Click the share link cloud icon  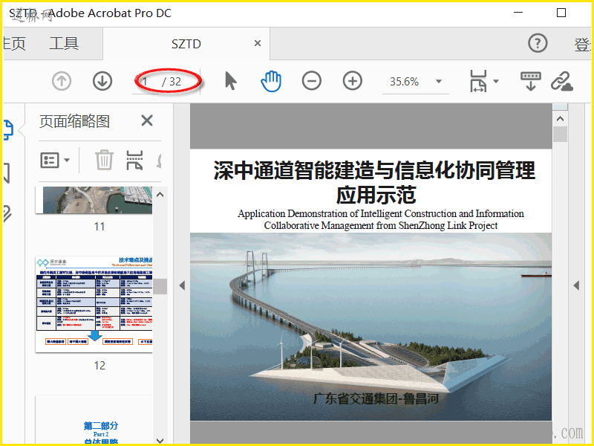coord(562,81)
